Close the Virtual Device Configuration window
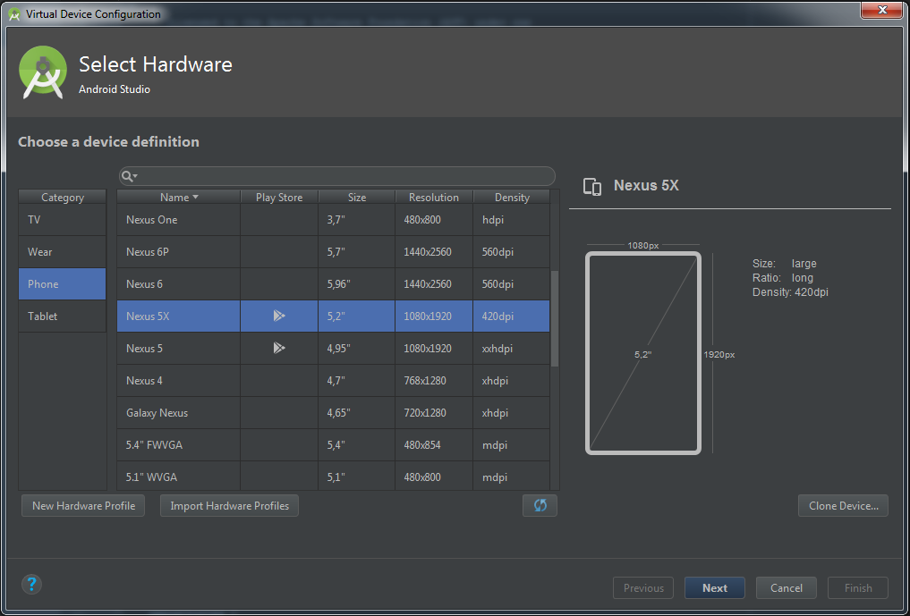Image resolution: width=910 pixels, height=616 pixels. click(x=881, y=10)
